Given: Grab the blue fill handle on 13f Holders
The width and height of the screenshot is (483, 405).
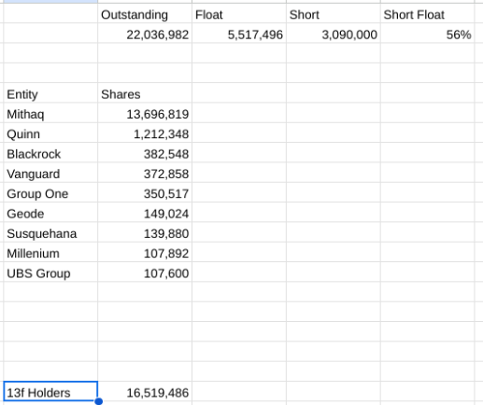Looking at the screenshot, I should [98, 401].
